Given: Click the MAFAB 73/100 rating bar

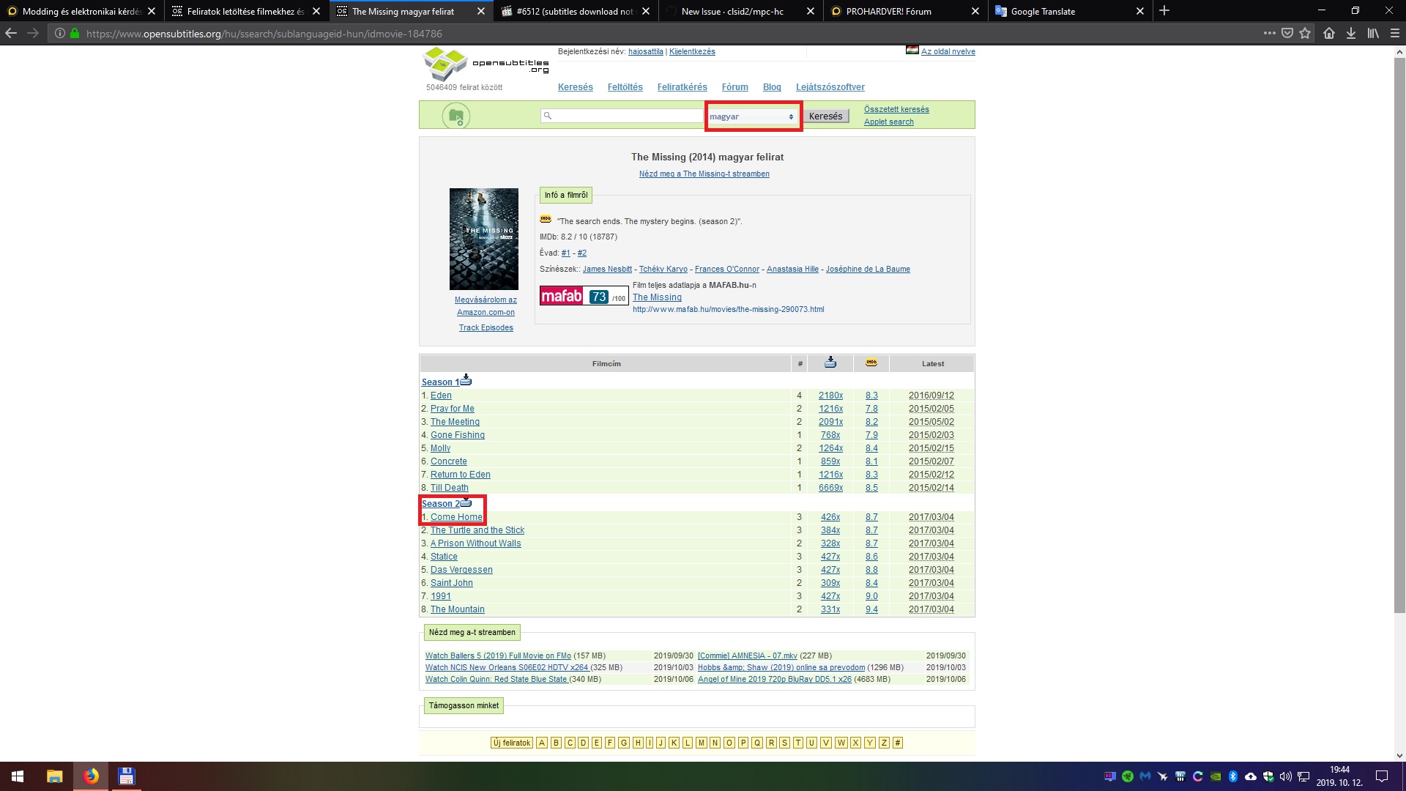Looking at the screenshot, I should (x=583, y=296).
